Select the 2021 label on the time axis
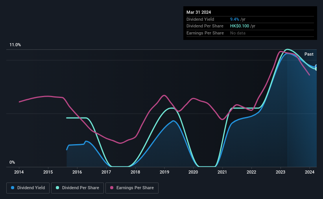The width and height of the screenshot is (323, 199). click(x=222, y=172)
